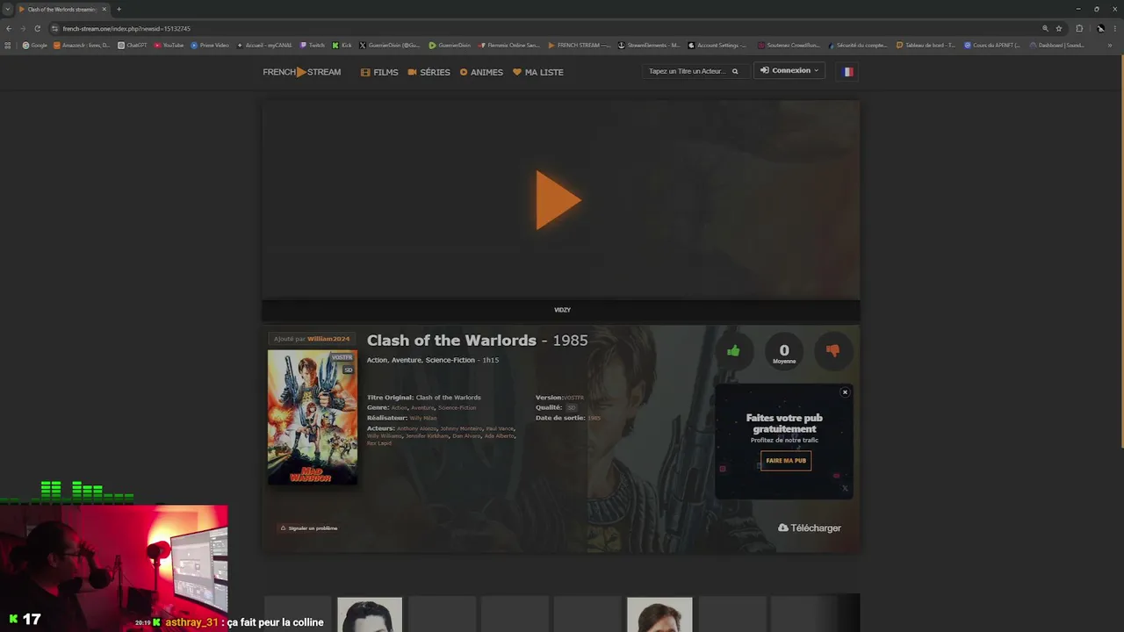The image size is (1124, 632).
Task: Open the Mad Warrior movie poster
Action: [313, 417]
